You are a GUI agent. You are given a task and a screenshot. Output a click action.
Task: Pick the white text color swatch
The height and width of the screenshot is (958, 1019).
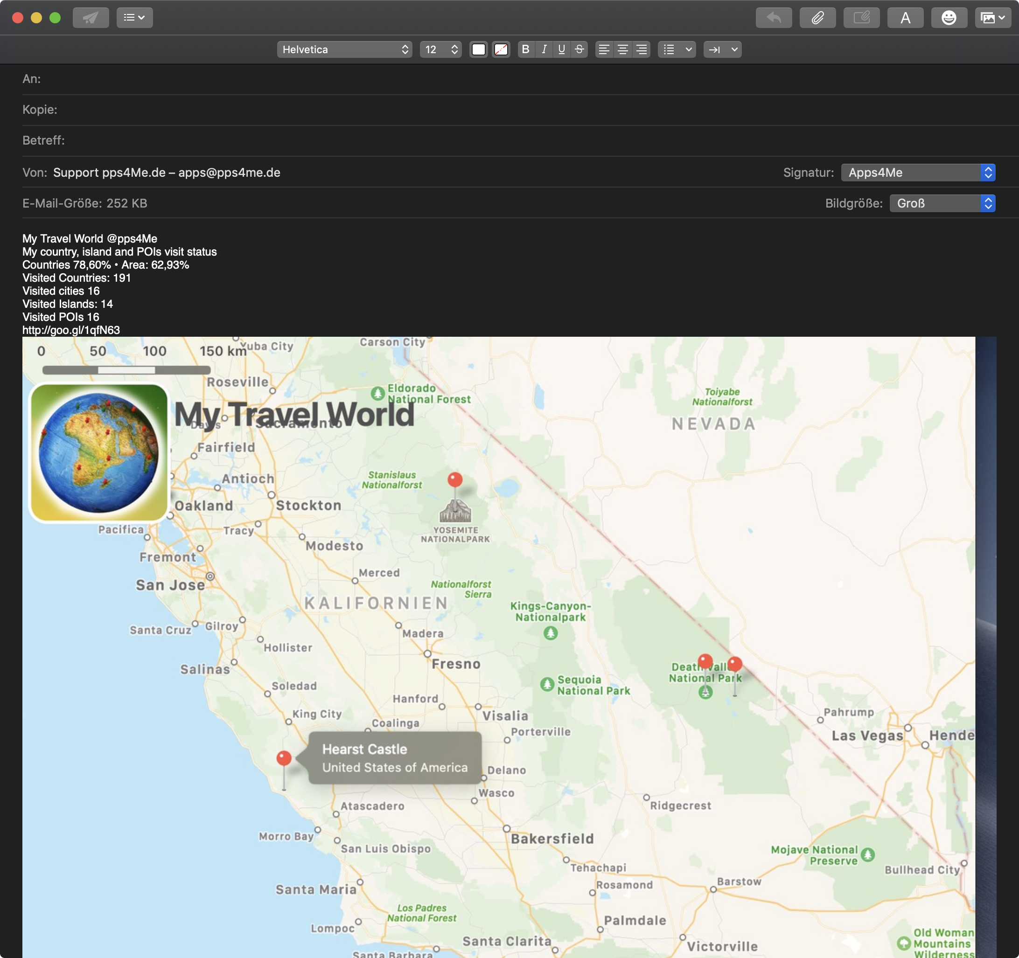(x=479, y=50)
